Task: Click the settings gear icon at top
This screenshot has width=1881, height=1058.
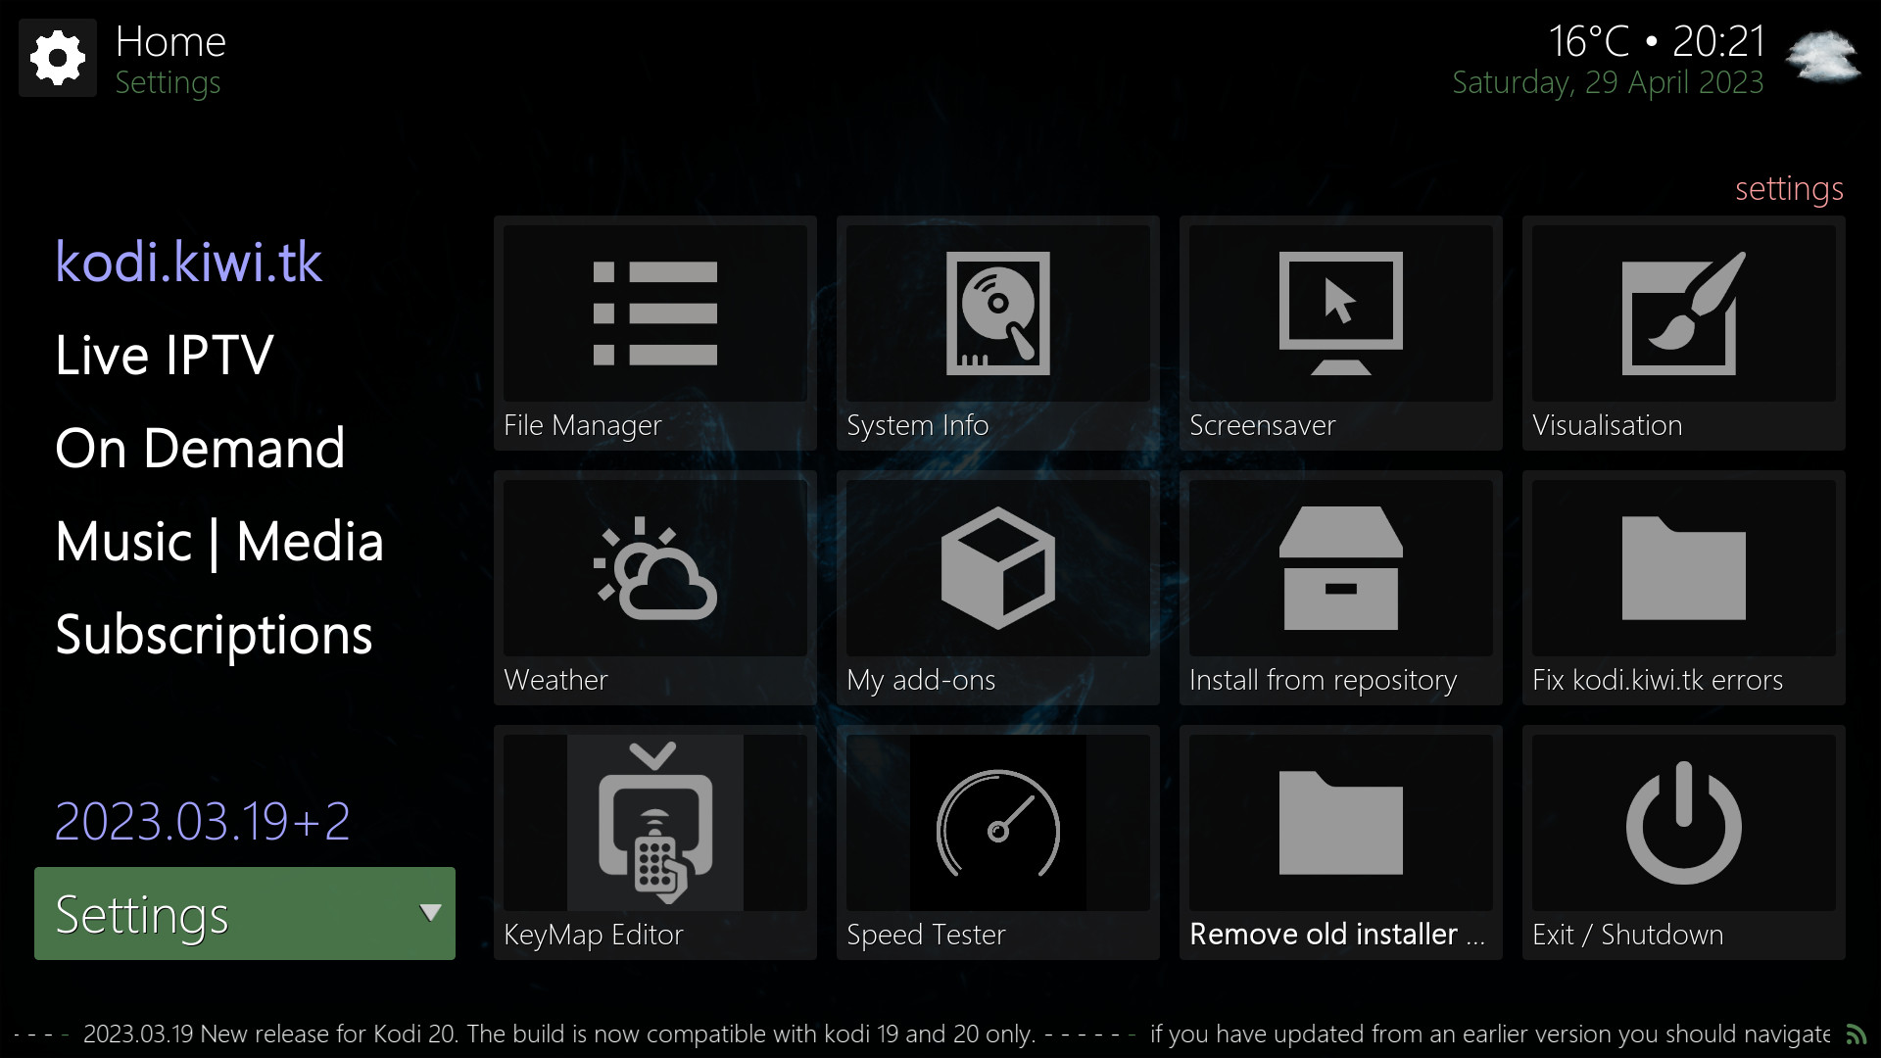Action: tap(58, 58)
